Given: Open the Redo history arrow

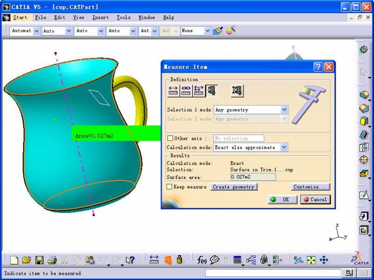Looking at the screenshot, I should (x=122, y=265).
